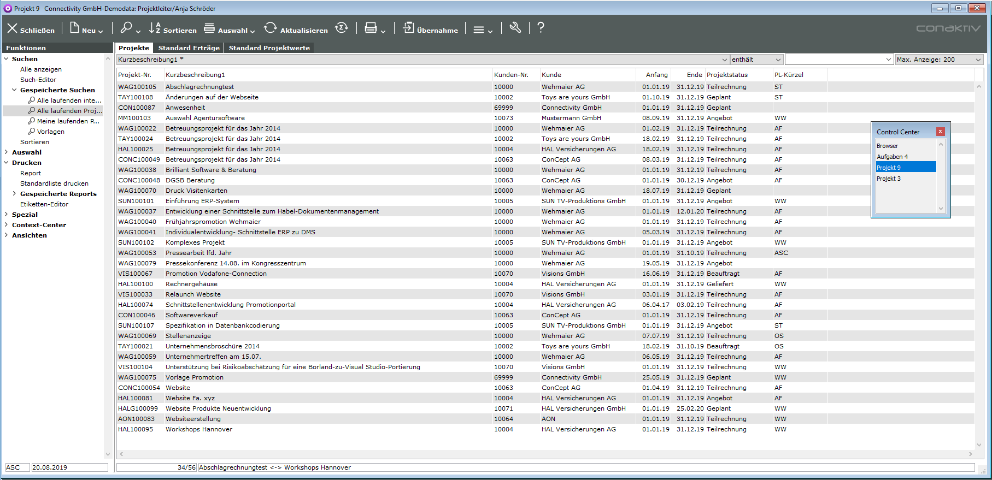Switch to the Standard Erträge tab
Image resolution: width=992 pixels, height=480 pixels.
(189, 48)
